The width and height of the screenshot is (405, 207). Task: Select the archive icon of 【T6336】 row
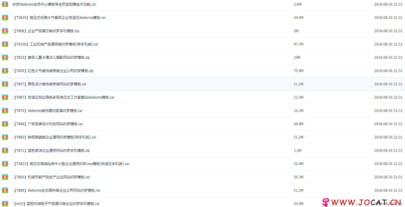tap(5, 44)
